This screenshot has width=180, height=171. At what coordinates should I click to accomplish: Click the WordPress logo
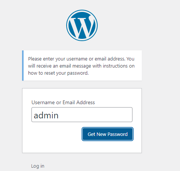82,25
